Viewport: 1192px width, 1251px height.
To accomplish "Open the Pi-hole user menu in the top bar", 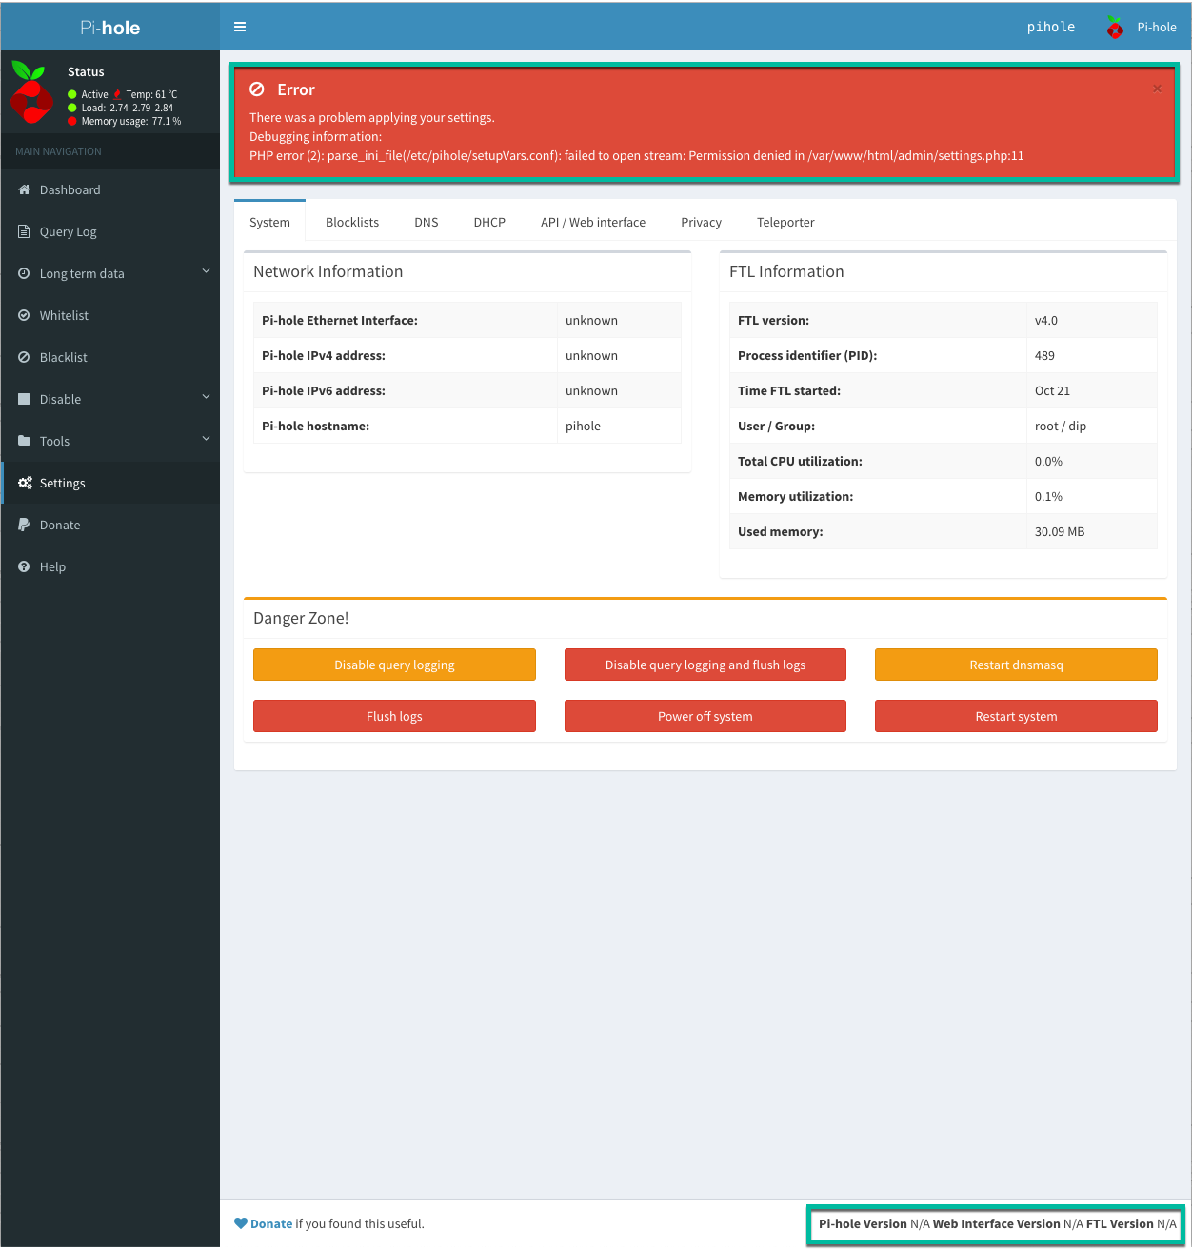I will 1142,28.
